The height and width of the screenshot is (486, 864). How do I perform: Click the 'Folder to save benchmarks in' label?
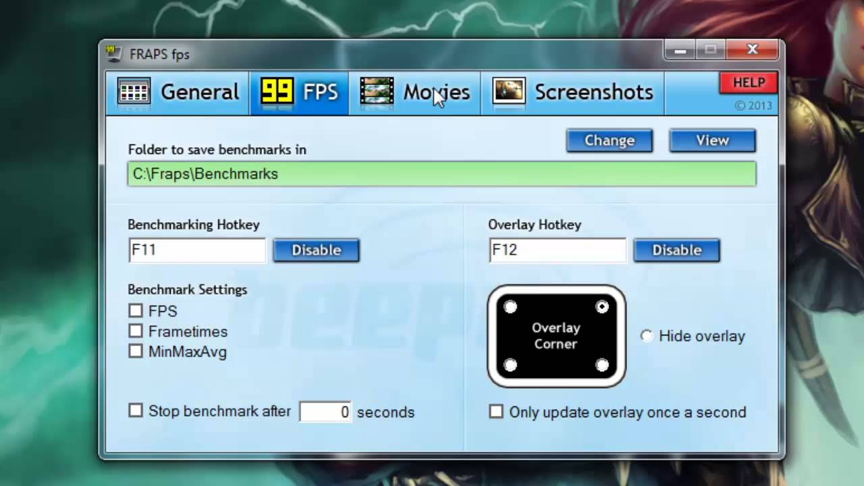pyautogui.click(x=217, y=150)
